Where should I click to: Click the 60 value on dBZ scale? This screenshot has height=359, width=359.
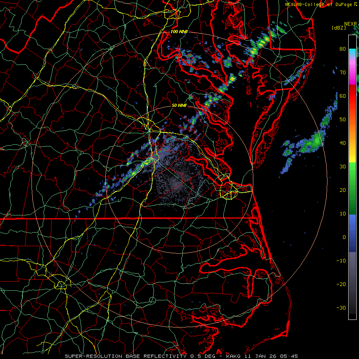tap(343, 96)
